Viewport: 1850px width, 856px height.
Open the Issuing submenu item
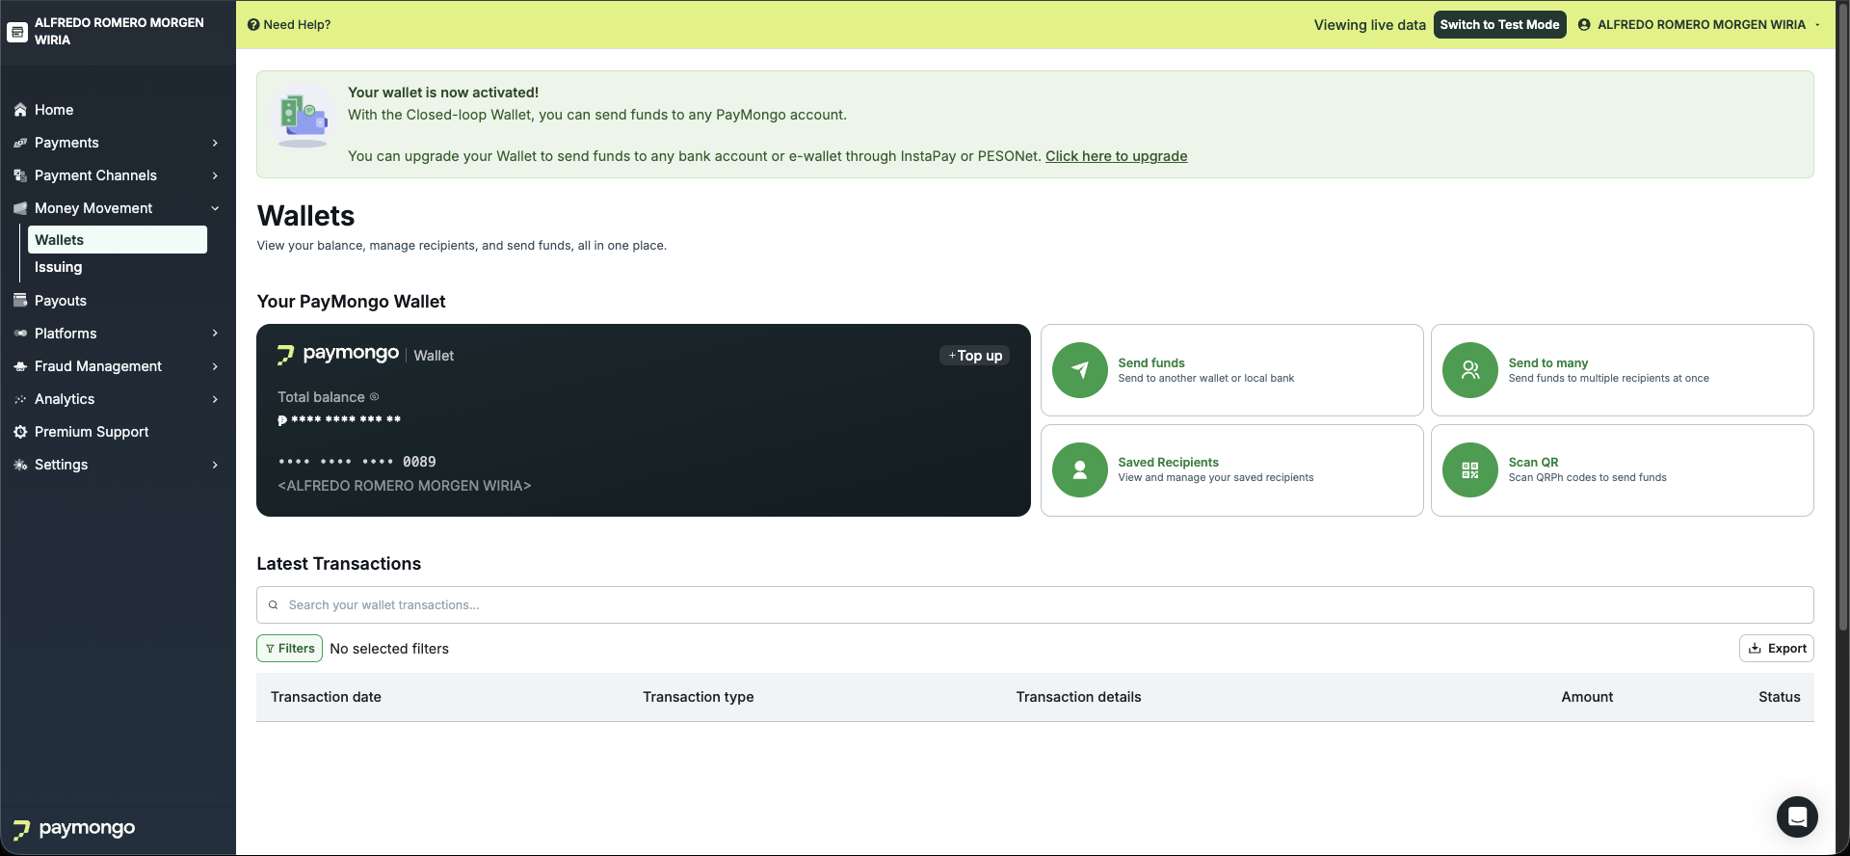click(59, 267)
